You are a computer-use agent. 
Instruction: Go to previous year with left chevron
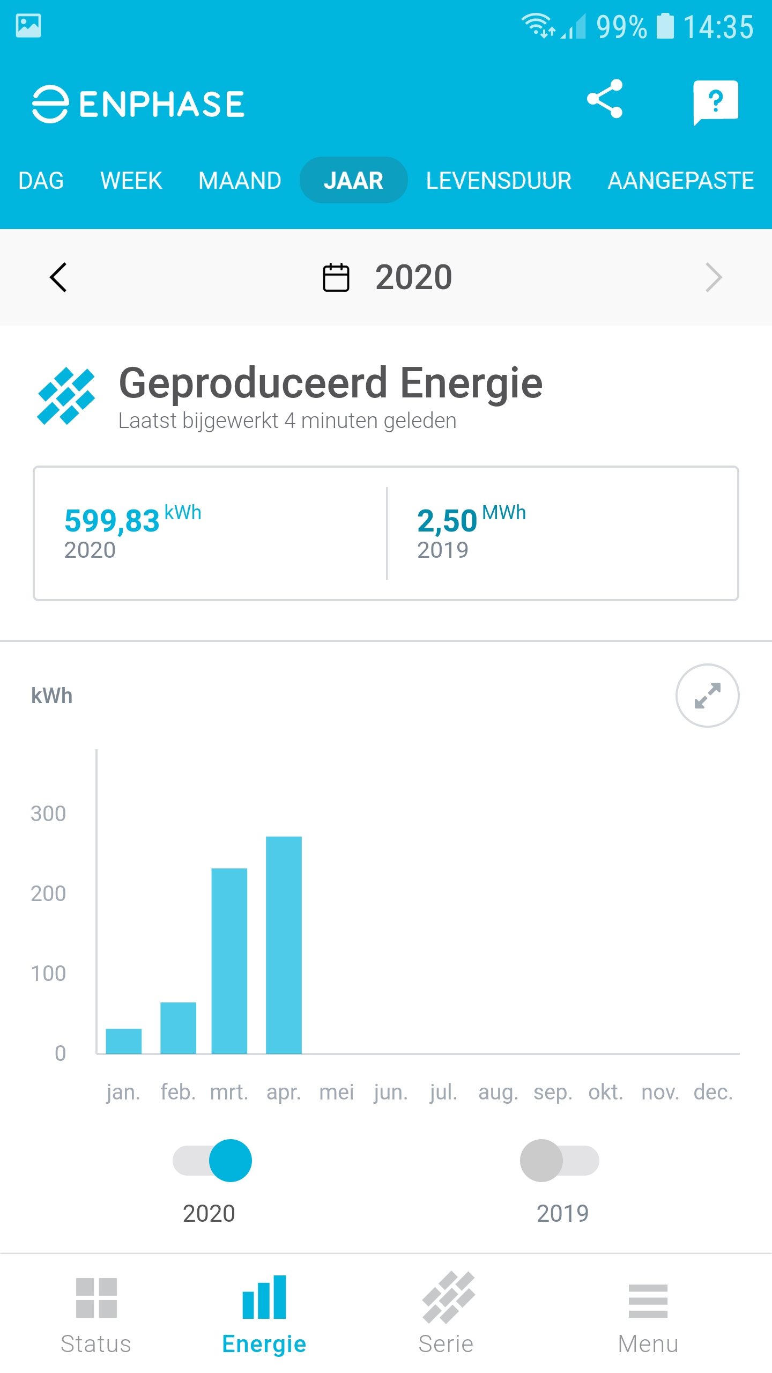(x=58, y=277)
